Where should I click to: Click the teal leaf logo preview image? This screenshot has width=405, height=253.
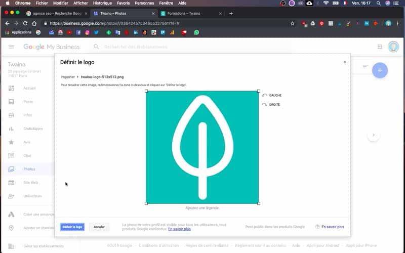[x=202, y=147]
